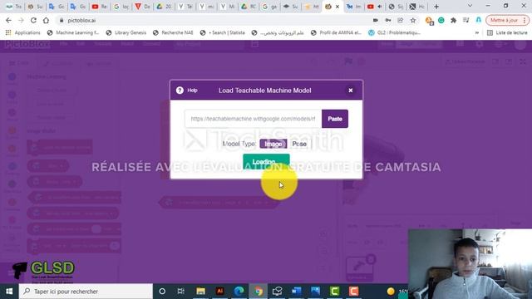Click the Mettre à jour button
This screenshot has height=299, width=532.
click(508, 20)
